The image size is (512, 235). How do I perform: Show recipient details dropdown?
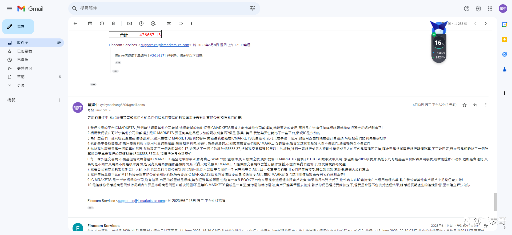(110, 110)
